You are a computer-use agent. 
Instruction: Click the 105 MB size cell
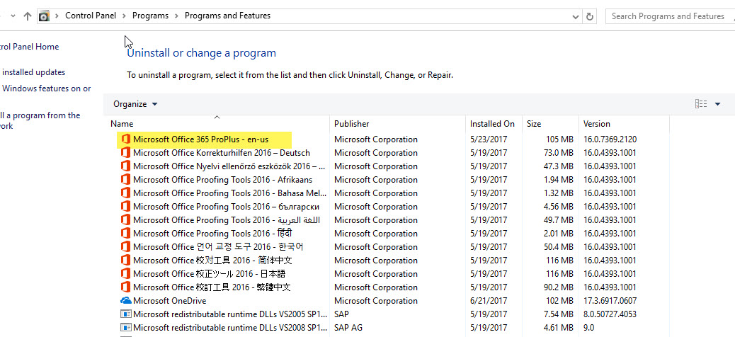tap(559, 139)
